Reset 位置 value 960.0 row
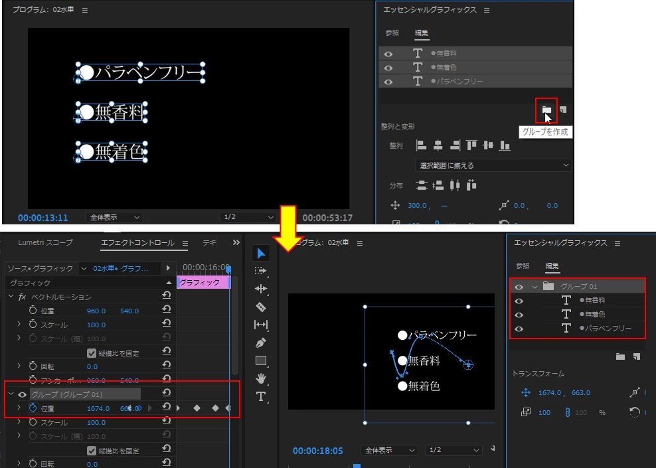The height and width of the screenshot is (468, 656). [x=167, y=309]
